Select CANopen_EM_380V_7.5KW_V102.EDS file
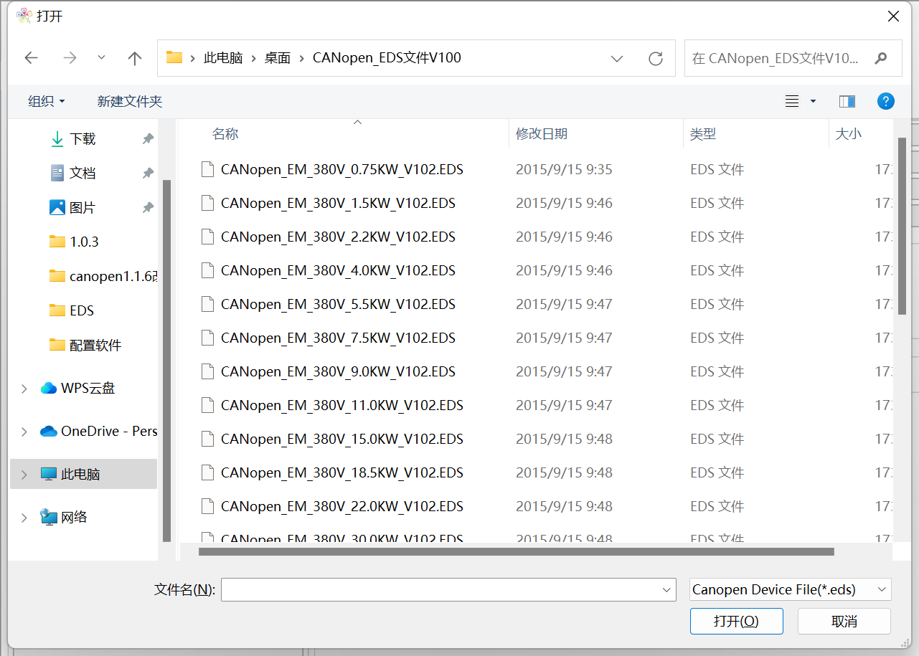The width and height of the screenshot is (919, 656). [x=339, y=338]
